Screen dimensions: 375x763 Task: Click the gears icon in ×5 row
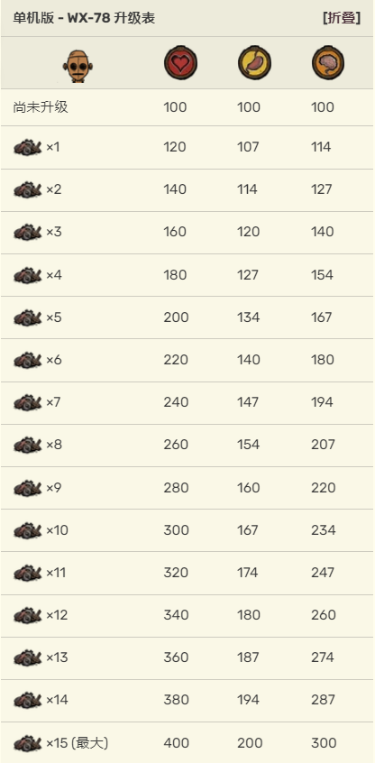point(28,317)
